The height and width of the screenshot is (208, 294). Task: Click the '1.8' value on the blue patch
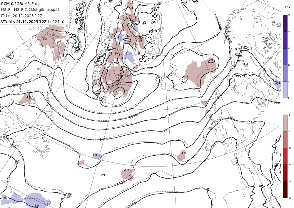tap(95, 155)
